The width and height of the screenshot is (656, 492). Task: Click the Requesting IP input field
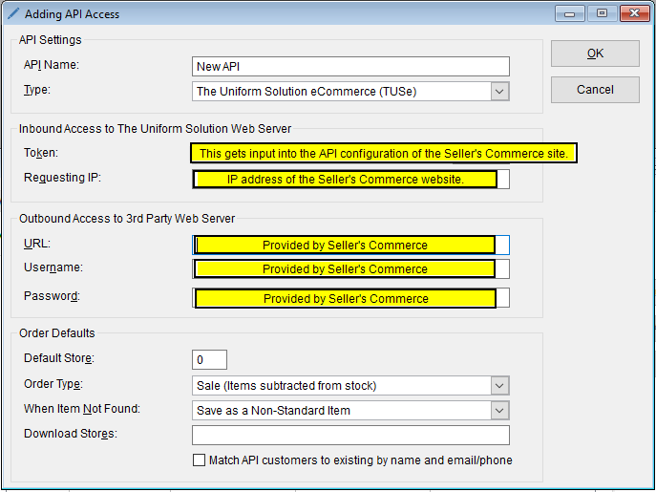(350, 180)
